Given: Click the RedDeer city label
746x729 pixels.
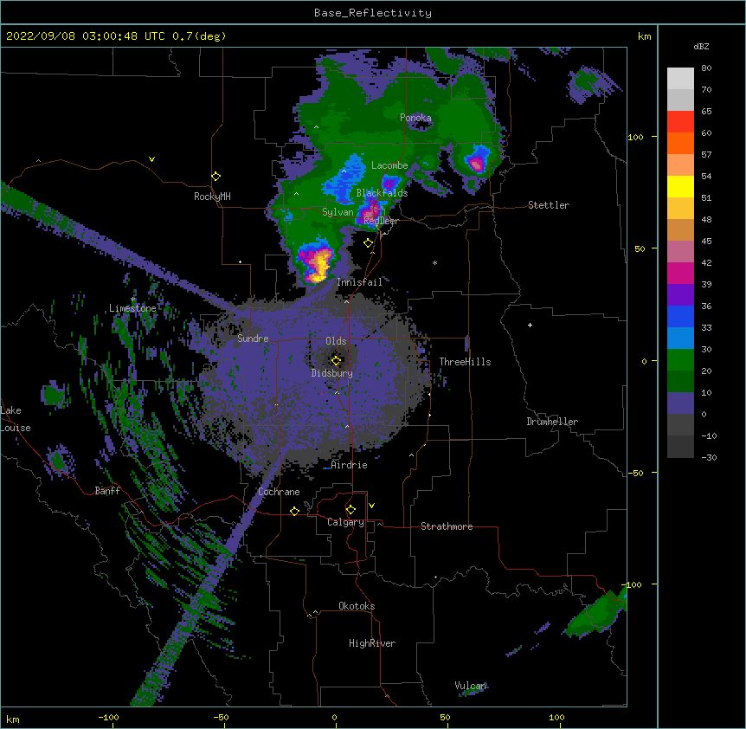Looking at the screenshot, I should pyautogui.click(x=381, y=221).
